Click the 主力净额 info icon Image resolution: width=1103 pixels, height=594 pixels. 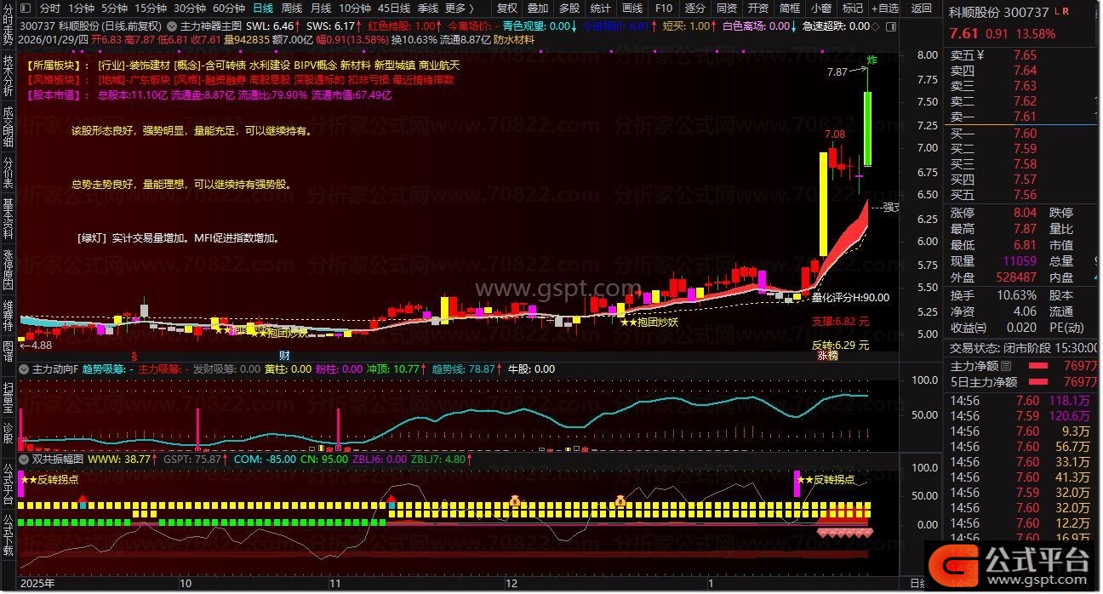[x=1005, y=366]
